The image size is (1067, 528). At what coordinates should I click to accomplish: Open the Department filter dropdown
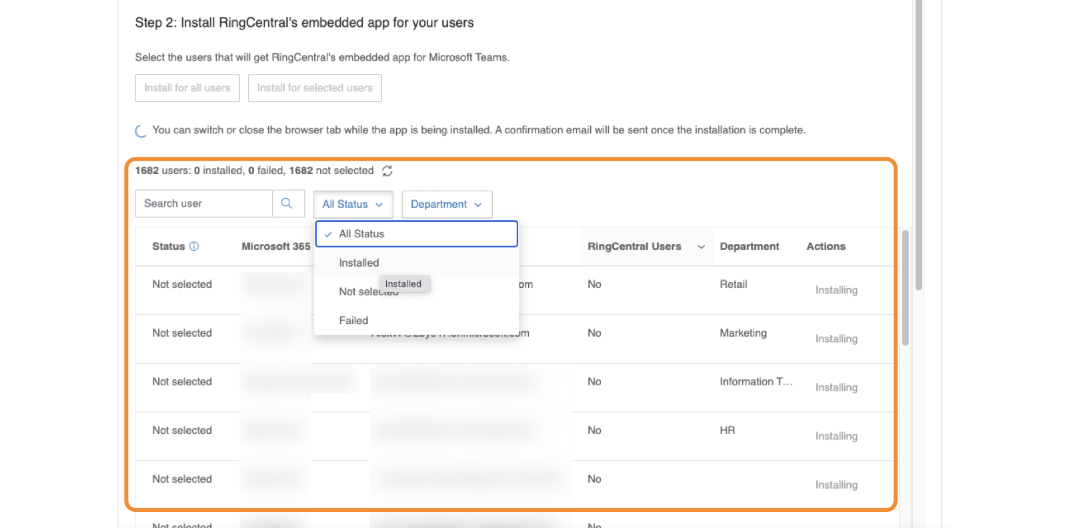click(x=446, y=205)
